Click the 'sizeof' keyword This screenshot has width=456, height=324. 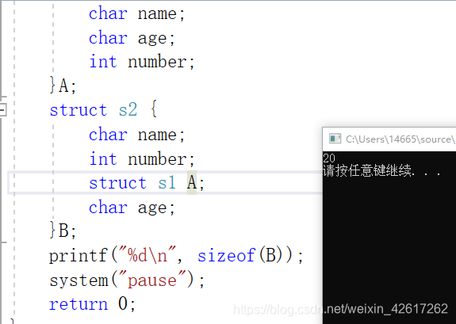pyautogui.click(x=226, y=255)
